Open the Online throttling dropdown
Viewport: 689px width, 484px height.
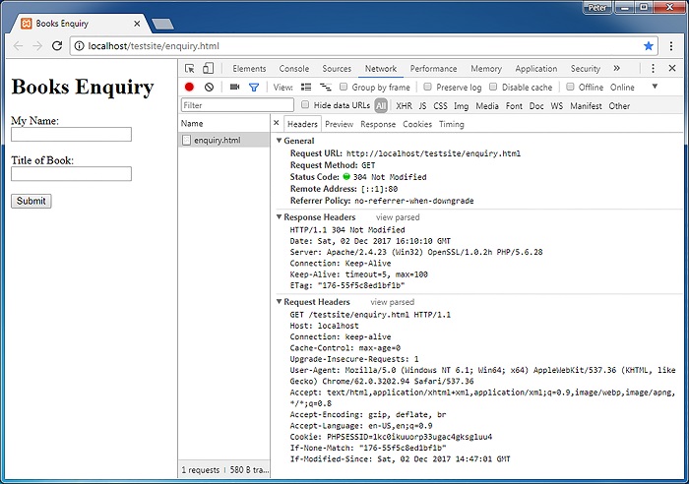[634, 87]
